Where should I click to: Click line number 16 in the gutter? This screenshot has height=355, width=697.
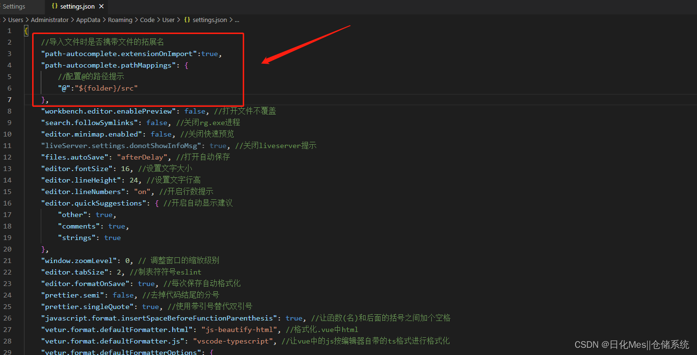pyautogui.click(x=7, y=203)
